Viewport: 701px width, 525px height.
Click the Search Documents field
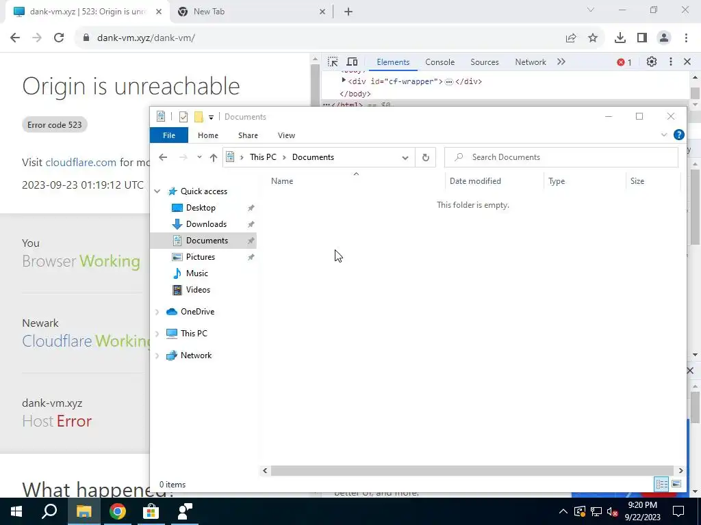click(x=561, y=157)
